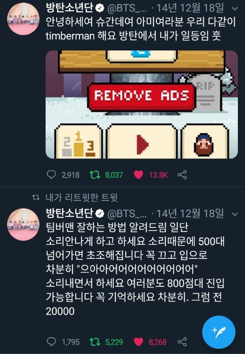Tap the retweet icon beside 내가 리트윗한 트윗
This screenshot has width=245, height=354.
[x=36, y=198]
